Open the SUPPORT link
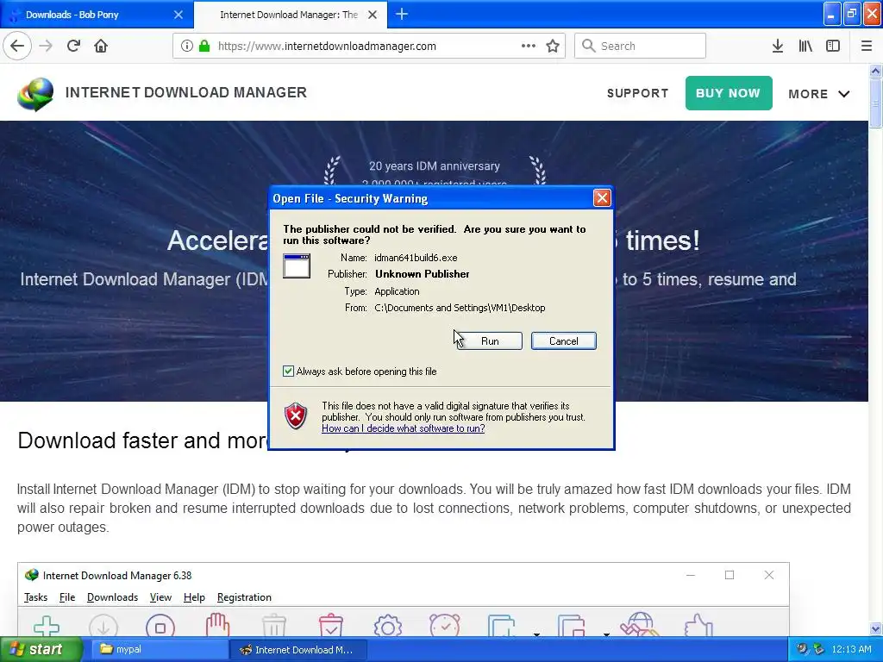This screenshot has width=883, height=662. [x=637, y=93]
